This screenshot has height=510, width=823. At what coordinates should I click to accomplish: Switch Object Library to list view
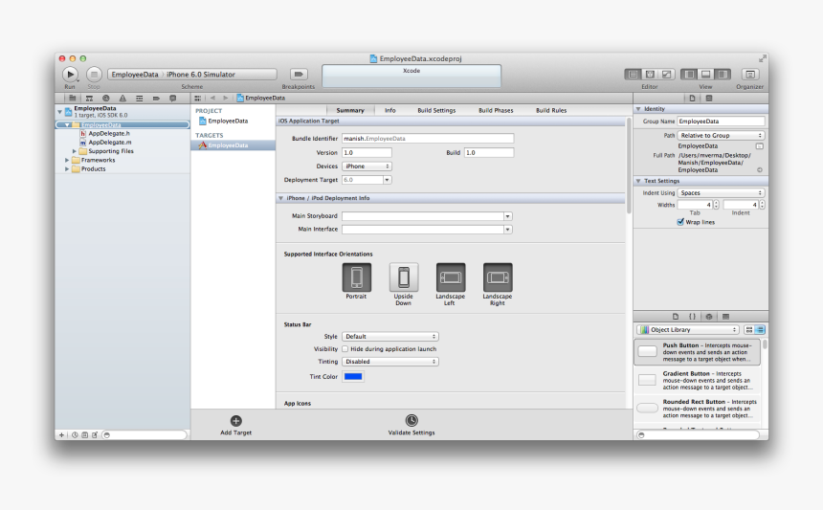760,330
